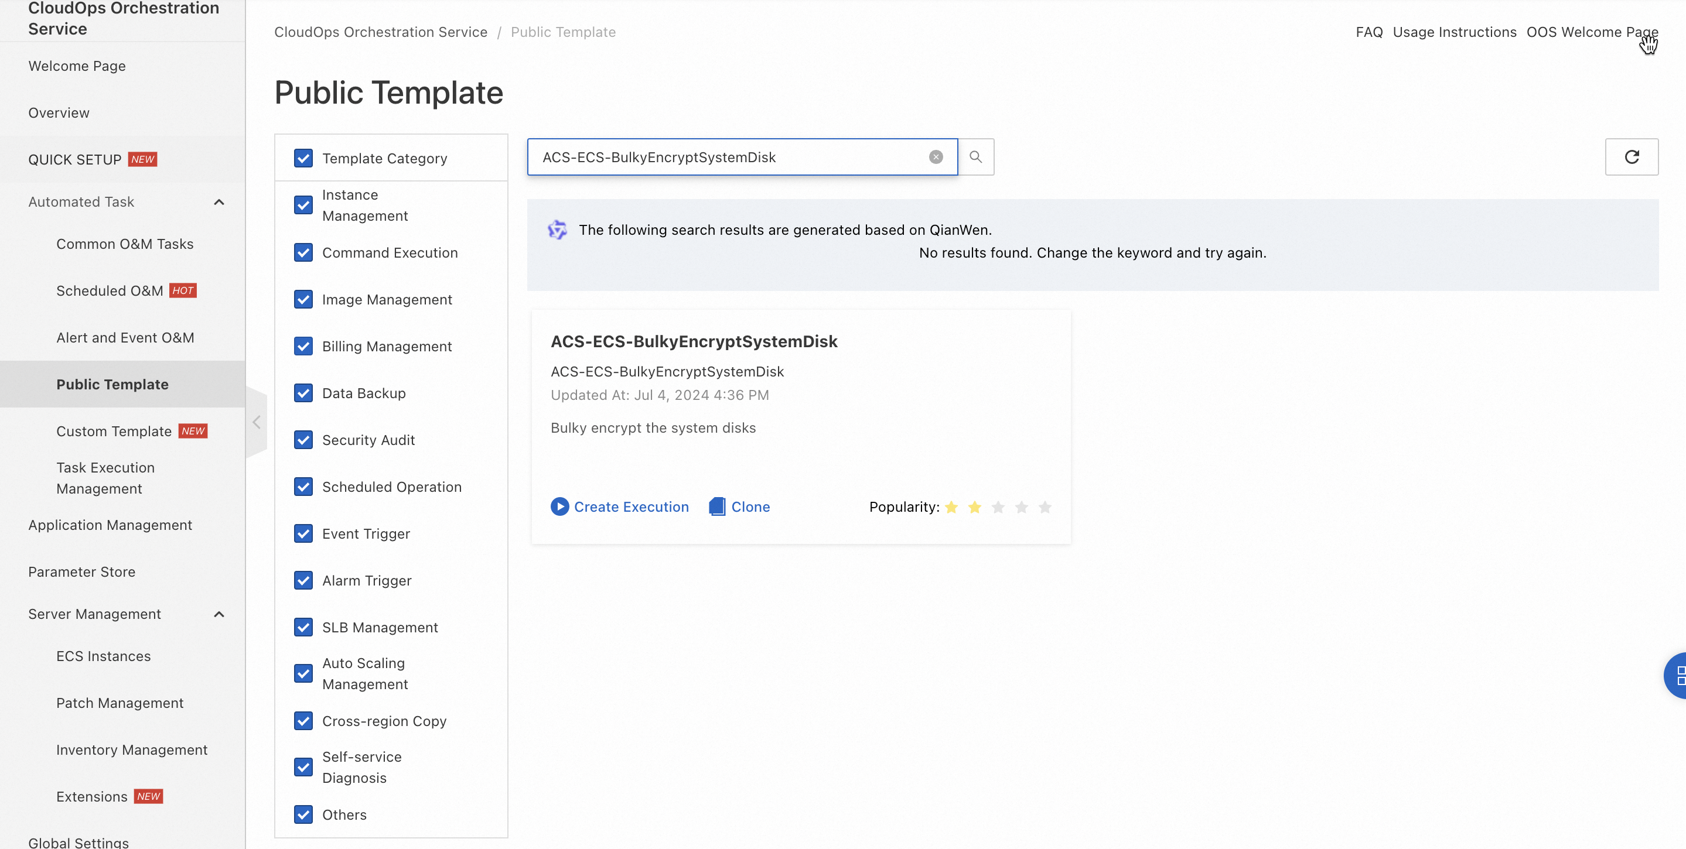Click the QianWen assistant icon
This screenshot has height=849, width=1686.
pyautogui.click(x=557, y=230)
